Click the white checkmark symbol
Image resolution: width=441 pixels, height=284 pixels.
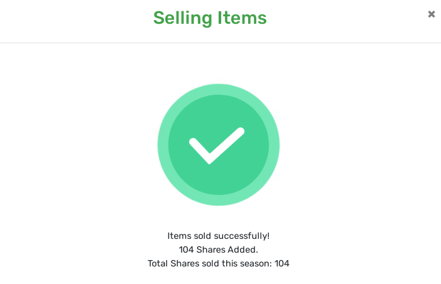coord(217,145)
